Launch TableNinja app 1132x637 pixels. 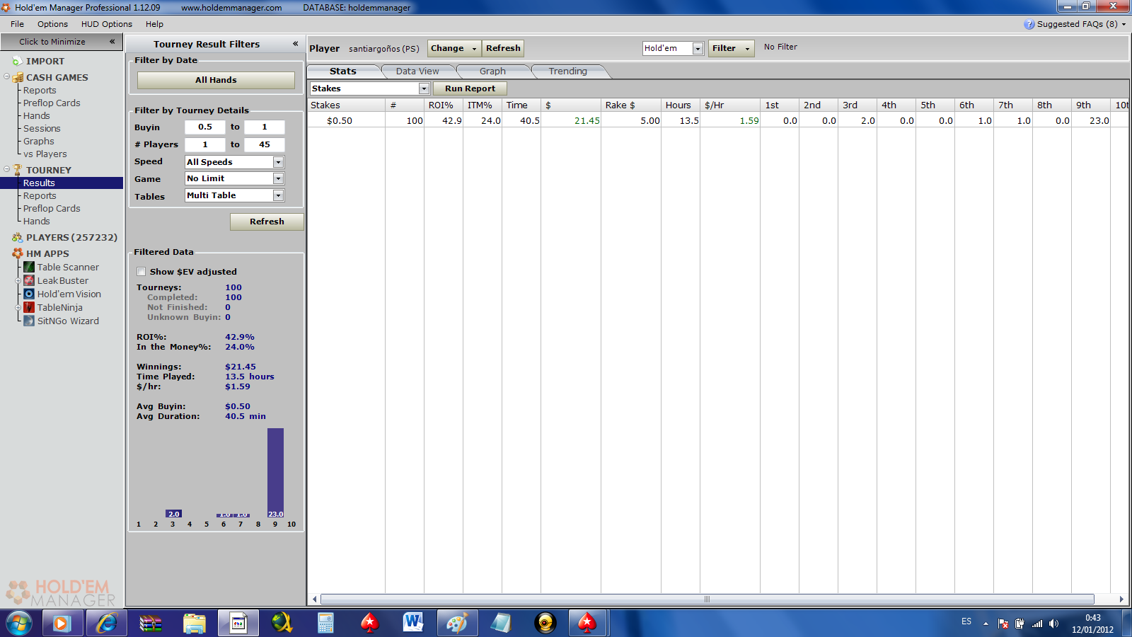click(53, 308)
